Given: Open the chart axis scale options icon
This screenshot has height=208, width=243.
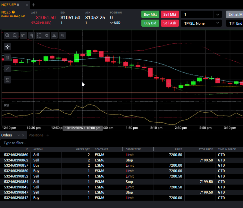Looking at the screenshot, I should point(54,35).
